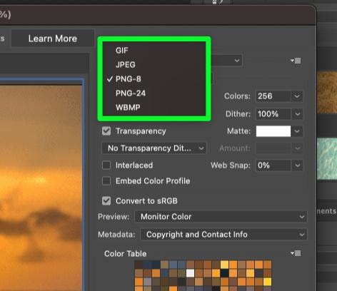
Task: Open the Dither 100% dropdown arrow
Action: 297,114
